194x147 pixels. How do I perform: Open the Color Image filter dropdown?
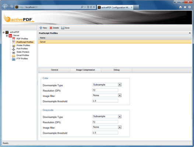[x=120, y=95]
